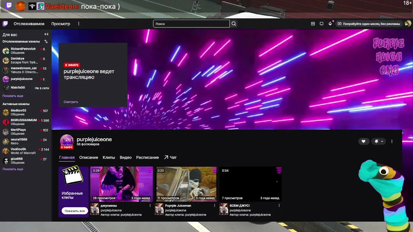Image resolution: width=413 pixels, height=232 pixels.
Task: Click the ВСЕМ ДЖУС! clip title
Action: point(240,206)
